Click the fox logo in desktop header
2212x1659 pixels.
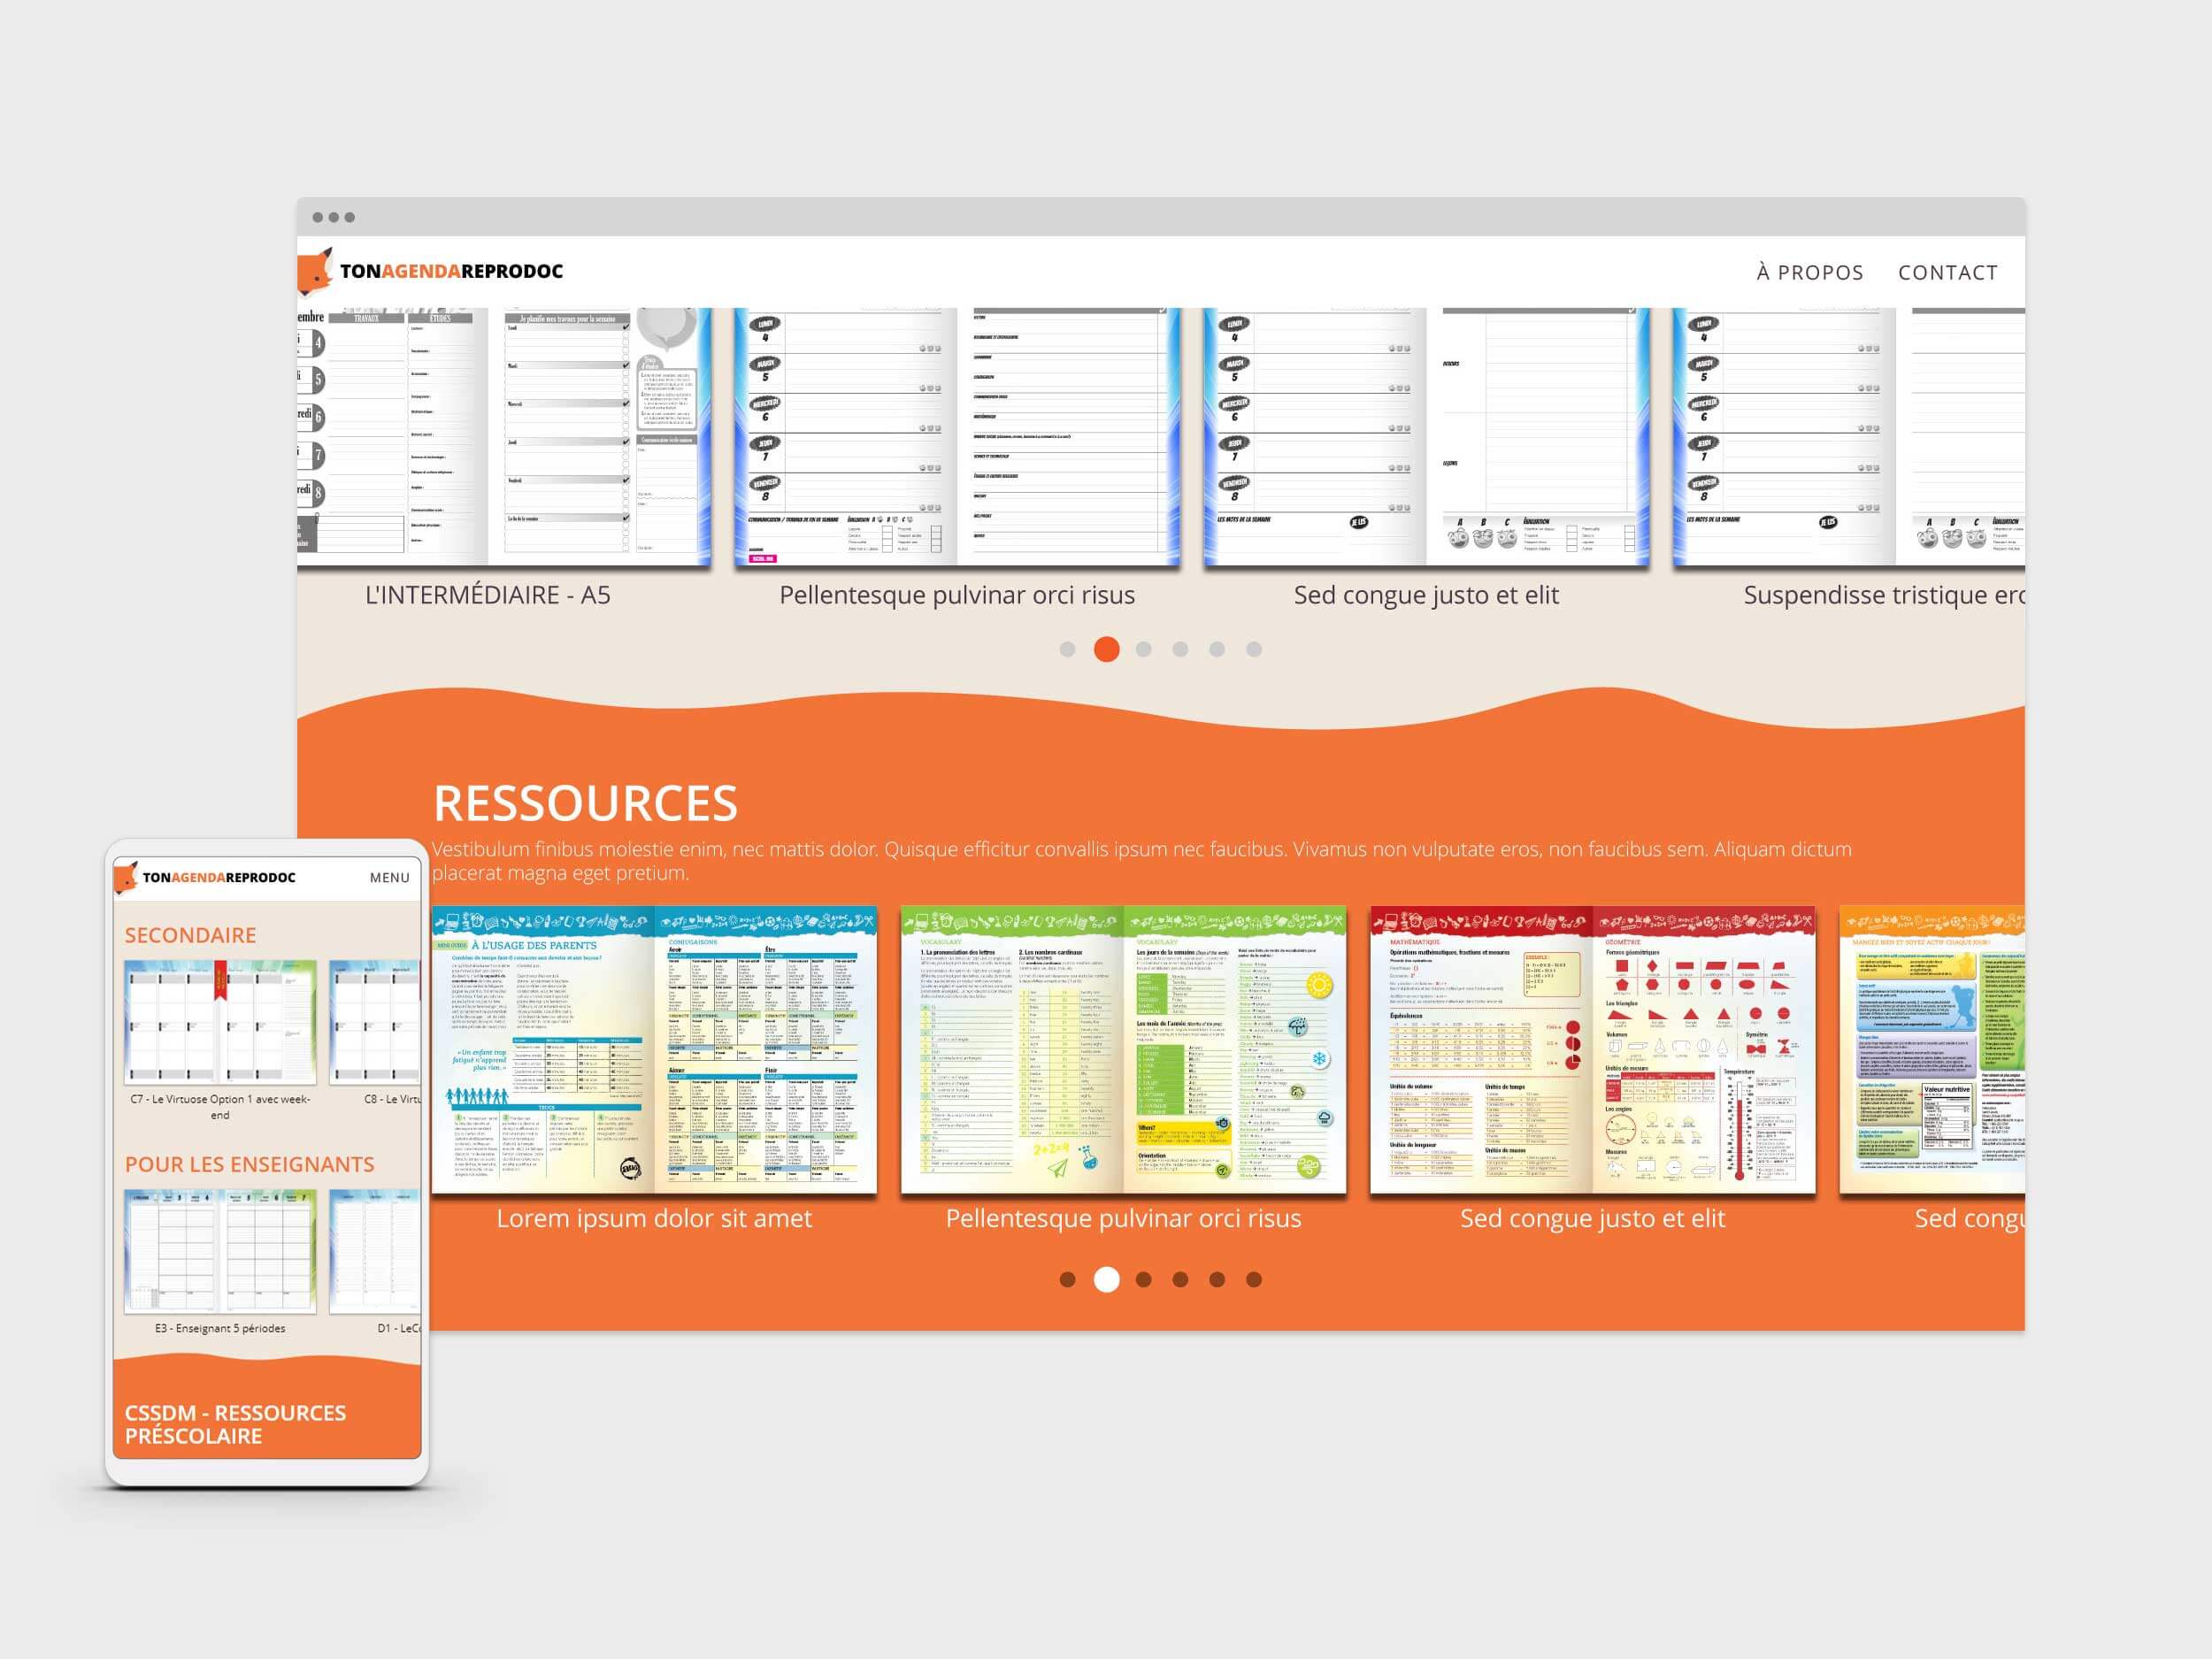[316, 271]
